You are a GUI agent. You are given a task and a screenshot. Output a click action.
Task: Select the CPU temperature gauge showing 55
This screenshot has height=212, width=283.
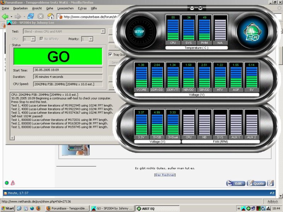coord(173,30)
